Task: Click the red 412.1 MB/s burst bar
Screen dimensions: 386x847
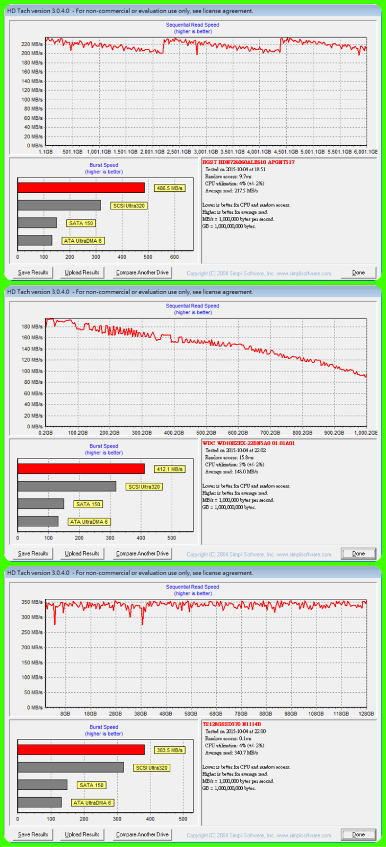Action: [x=81, y=469]
